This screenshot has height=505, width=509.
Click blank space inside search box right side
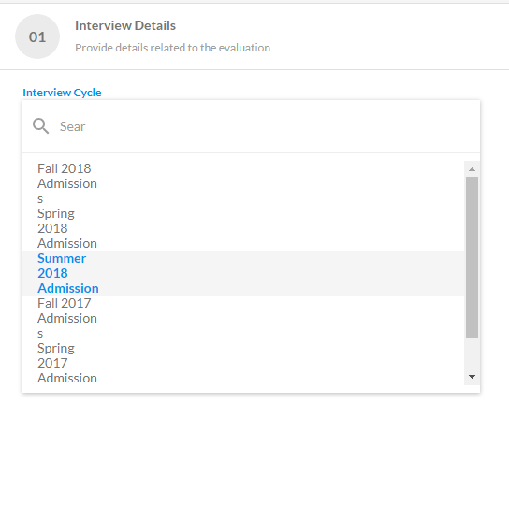[x=357, y=126]
